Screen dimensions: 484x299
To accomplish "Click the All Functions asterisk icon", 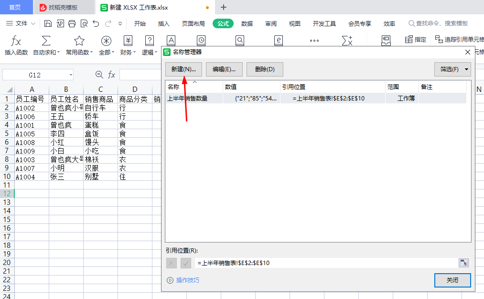I will click(x=106, y=41).
